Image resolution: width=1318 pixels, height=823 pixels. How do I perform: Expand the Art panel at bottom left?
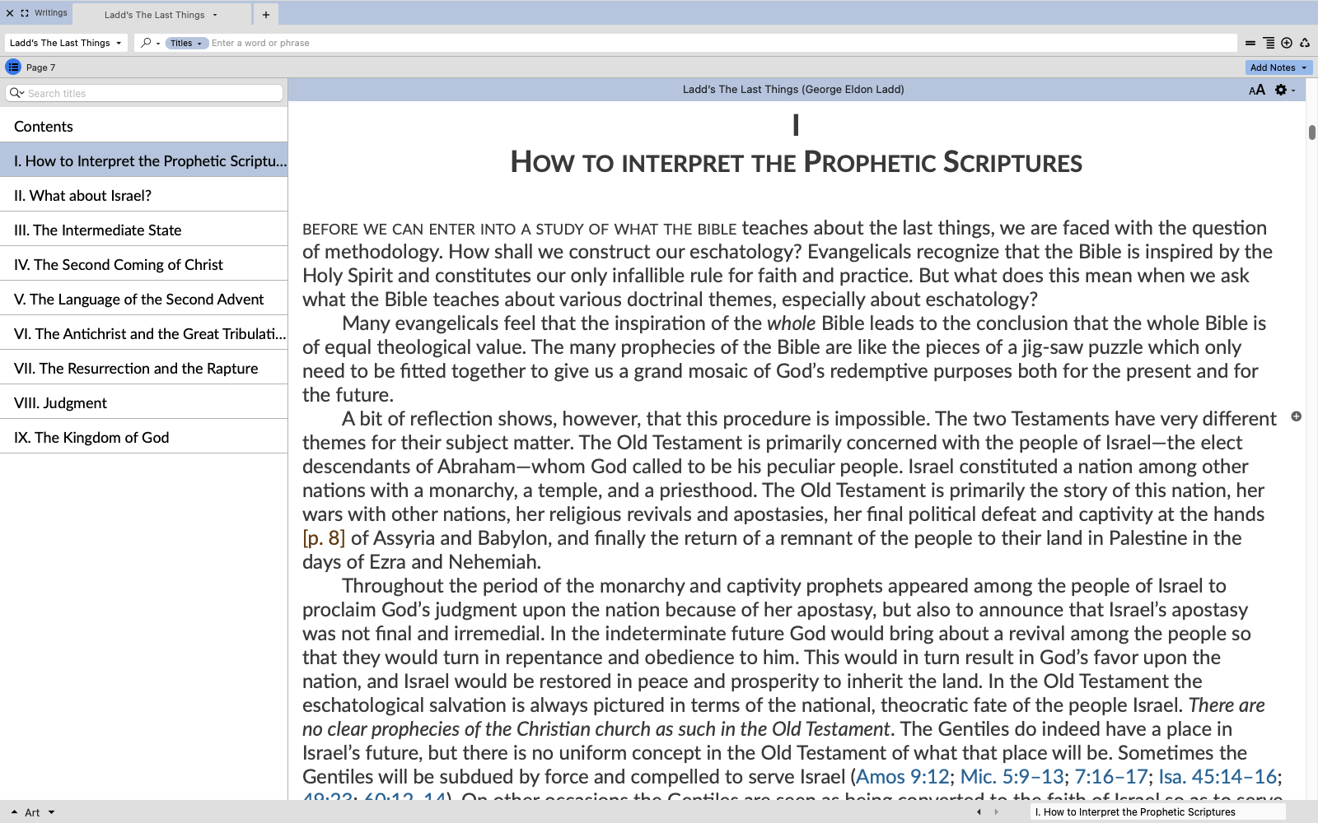click(x=32, y=812)
